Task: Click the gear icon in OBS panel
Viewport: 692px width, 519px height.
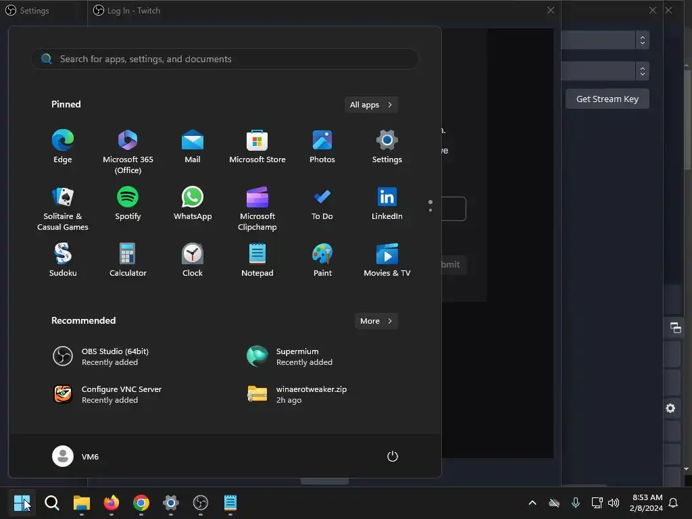Action: (670, 408)
